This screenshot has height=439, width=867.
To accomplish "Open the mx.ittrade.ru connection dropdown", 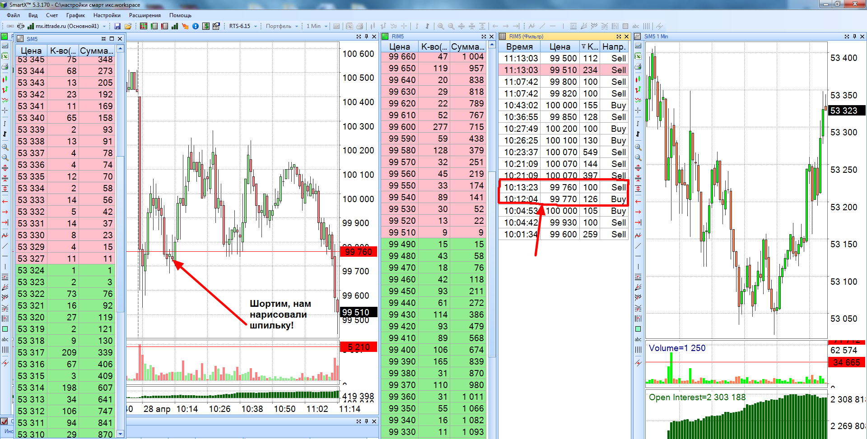I will coord(104,26).
